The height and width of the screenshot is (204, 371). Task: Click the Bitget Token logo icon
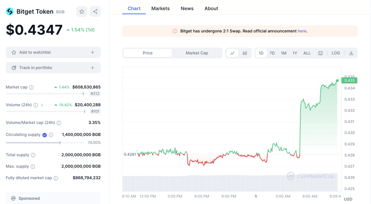pos(10,11)
